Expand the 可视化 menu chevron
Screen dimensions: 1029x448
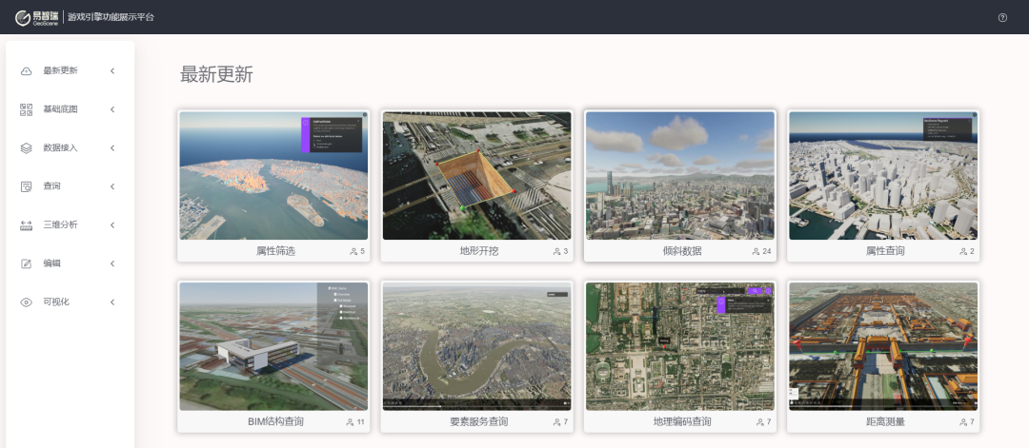click(112, 302)
